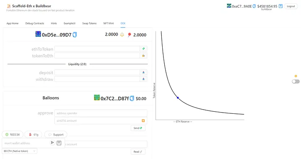
Task: Click the Send button under approve
Action: 138,128
